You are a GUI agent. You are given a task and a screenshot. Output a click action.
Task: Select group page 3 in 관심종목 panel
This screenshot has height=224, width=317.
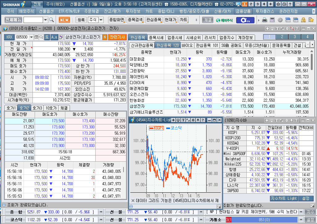point(295,37)
